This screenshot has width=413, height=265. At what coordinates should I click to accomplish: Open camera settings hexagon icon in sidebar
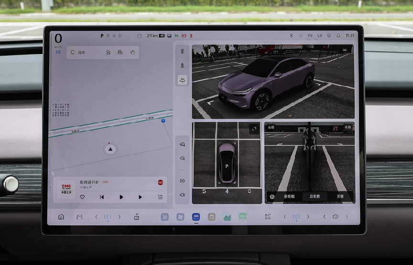[182, 181]
